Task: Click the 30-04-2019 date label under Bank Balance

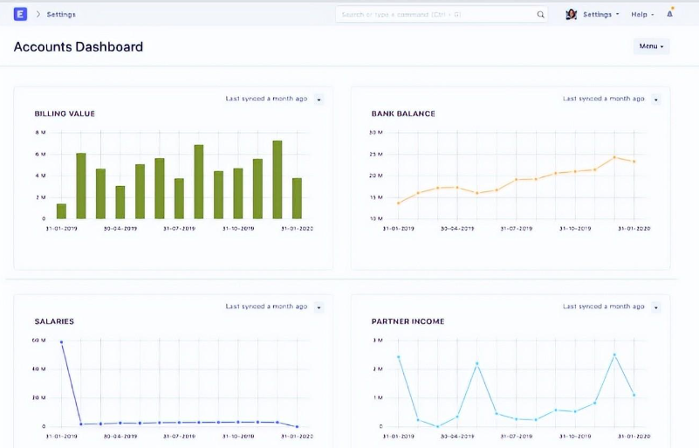Action: pyautogui.click(x=457, y=229)
